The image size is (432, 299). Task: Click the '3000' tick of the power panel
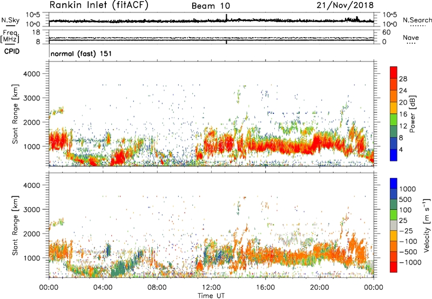tap(31, 98)
